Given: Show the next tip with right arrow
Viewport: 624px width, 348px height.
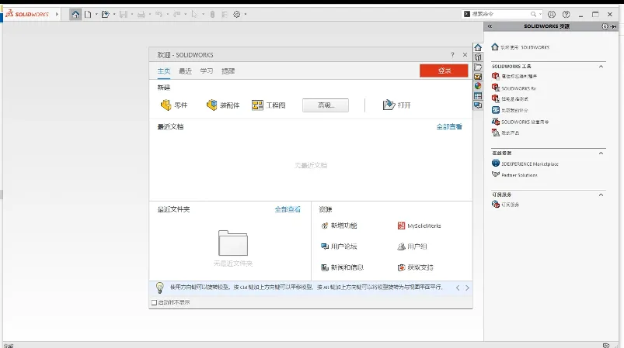Looking at the screenshot, I should point(467,288).
